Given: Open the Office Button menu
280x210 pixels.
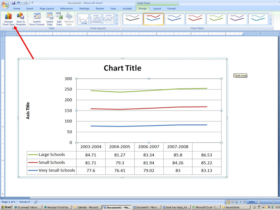Looking at the screenshot, I should (5, 5).
